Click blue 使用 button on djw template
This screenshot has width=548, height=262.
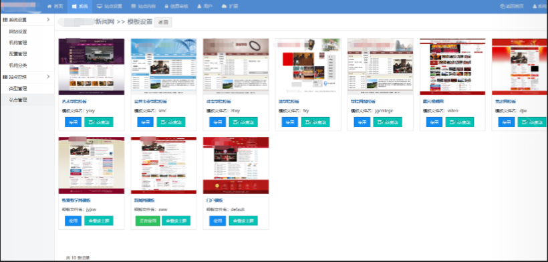pos(507,122)
